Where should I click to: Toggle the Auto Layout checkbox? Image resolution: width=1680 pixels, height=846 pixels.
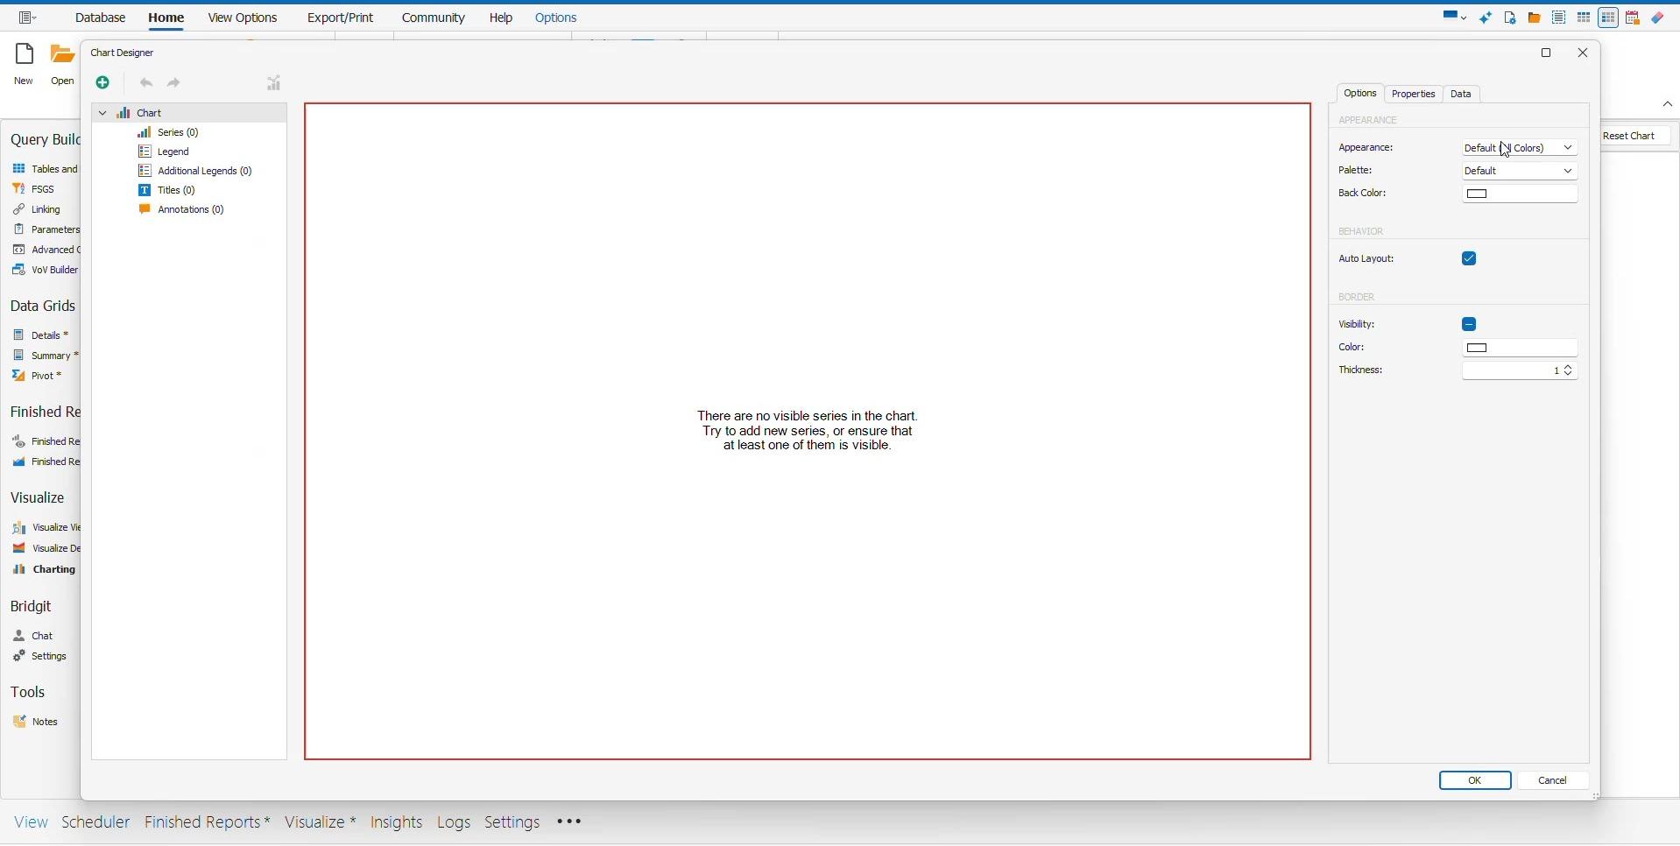(1470, 259)
